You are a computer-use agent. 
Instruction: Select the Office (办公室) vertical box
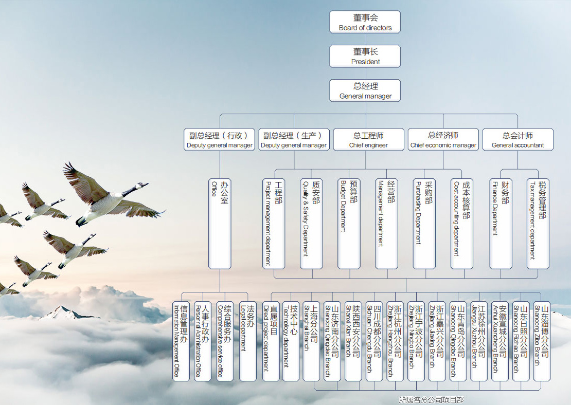click(x=220, y=224)
